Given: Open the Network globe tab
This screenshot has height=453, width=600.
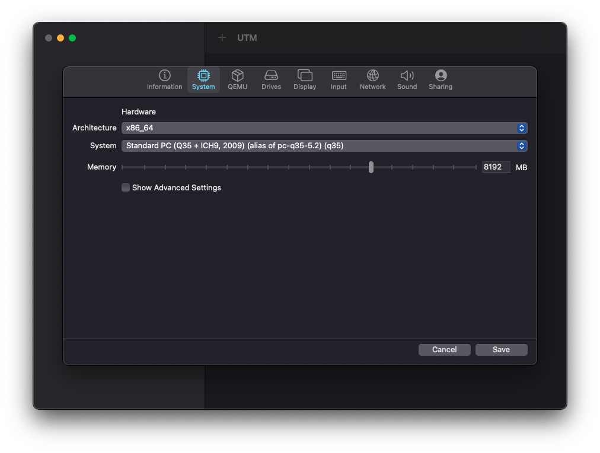Looking at the screenshot, I should (x=372, y=80).
